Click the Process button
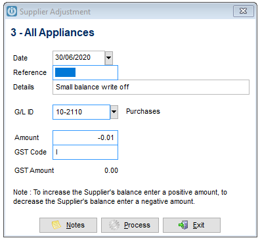The width and height of the screenshot is (260, 240). (x=130, y=225)
